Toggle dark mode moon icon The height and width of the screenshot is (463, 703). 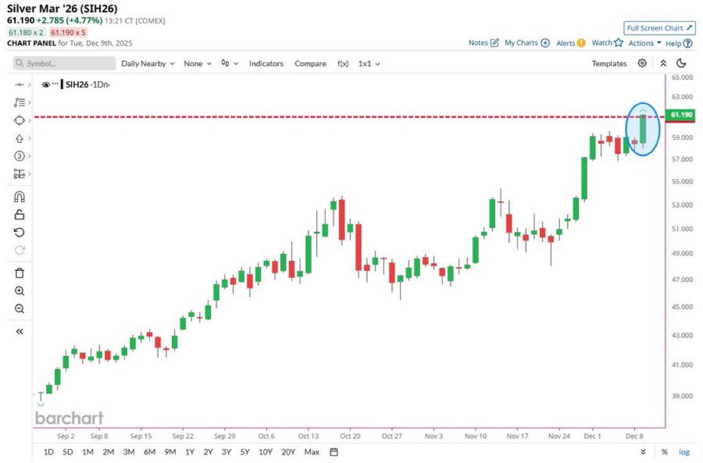[681, 63]
